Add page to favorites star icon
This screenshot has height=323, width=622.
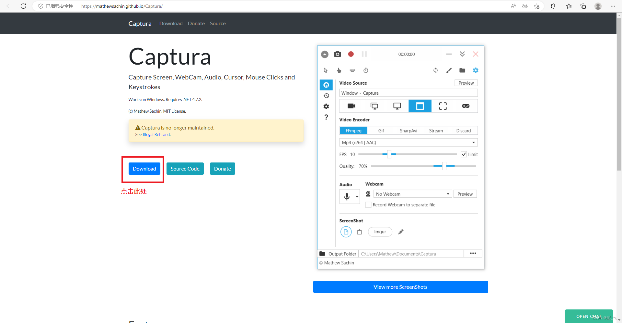[537, 6]
